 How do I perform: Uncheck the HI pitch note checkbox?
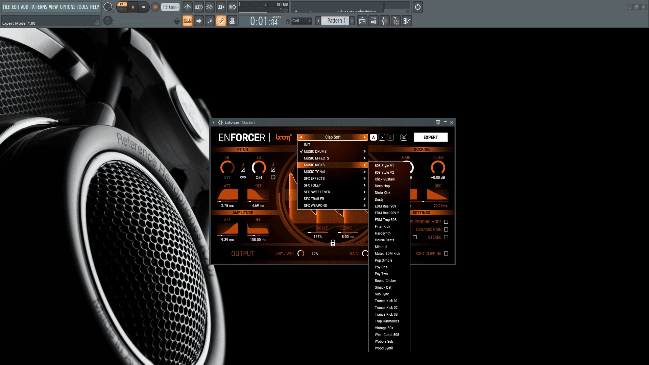click(243, 170)
